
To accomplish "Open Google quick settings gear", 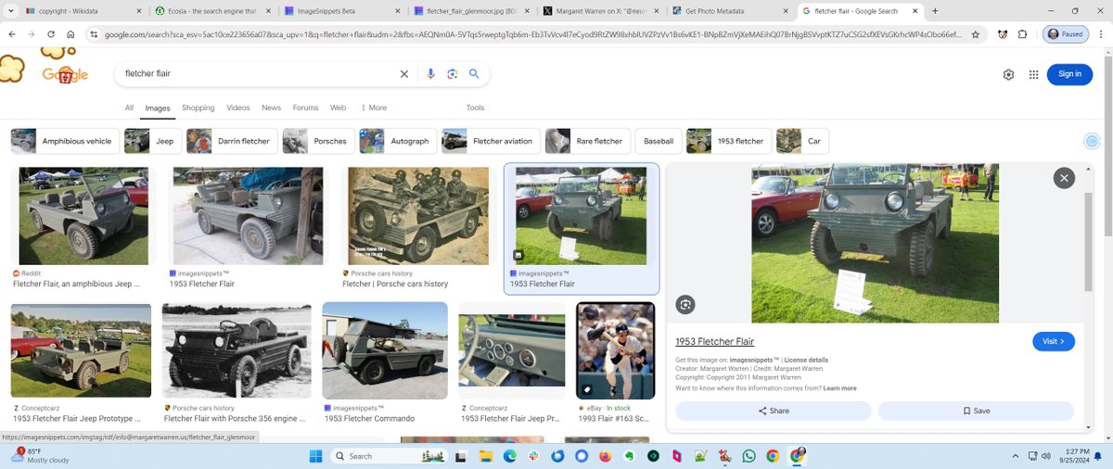I will (1008, 74).
